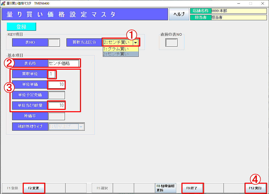Click the F5 選択 function button
The image size is (269, 194).
(x=102, y=188)
